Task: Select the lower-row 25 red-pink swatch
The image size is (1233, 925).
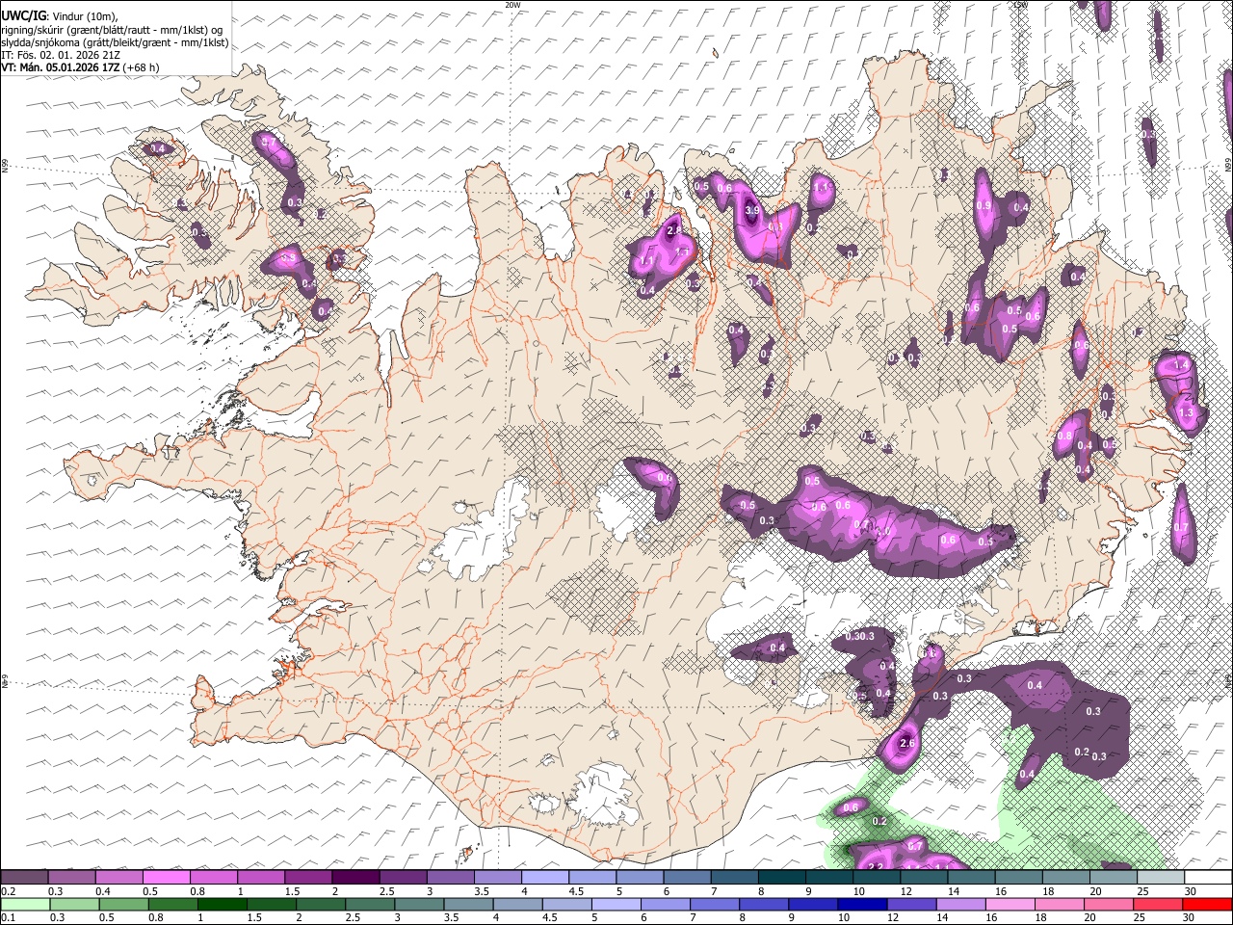Action: [x=1160, y=904]
